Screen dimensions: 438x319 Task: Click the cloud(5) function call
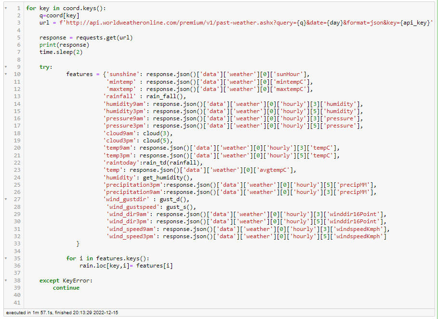156,140
